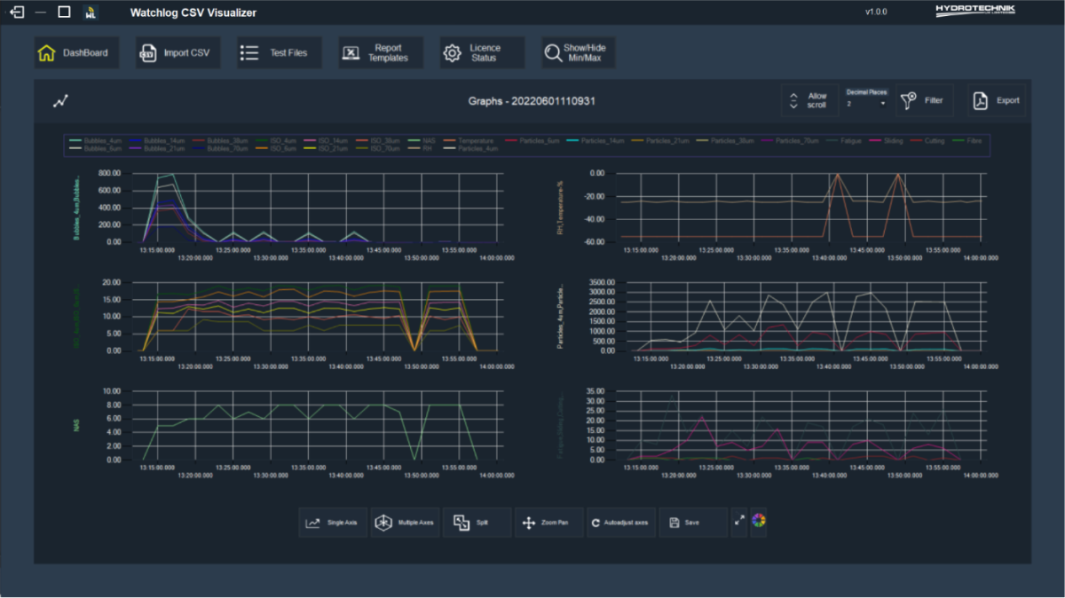The width and height of the screenshot is (1065, 598).
Task: Click the Watchlog CSV Visualizer title text
Action: [194, 12]
